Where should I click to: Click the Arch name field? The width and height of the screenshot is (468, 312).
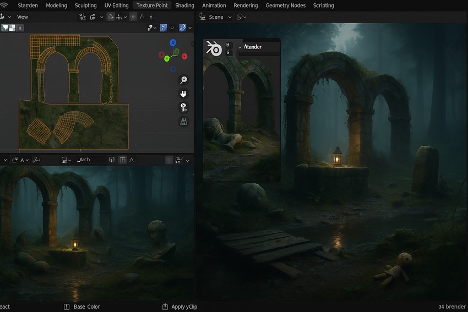point(84,160)
